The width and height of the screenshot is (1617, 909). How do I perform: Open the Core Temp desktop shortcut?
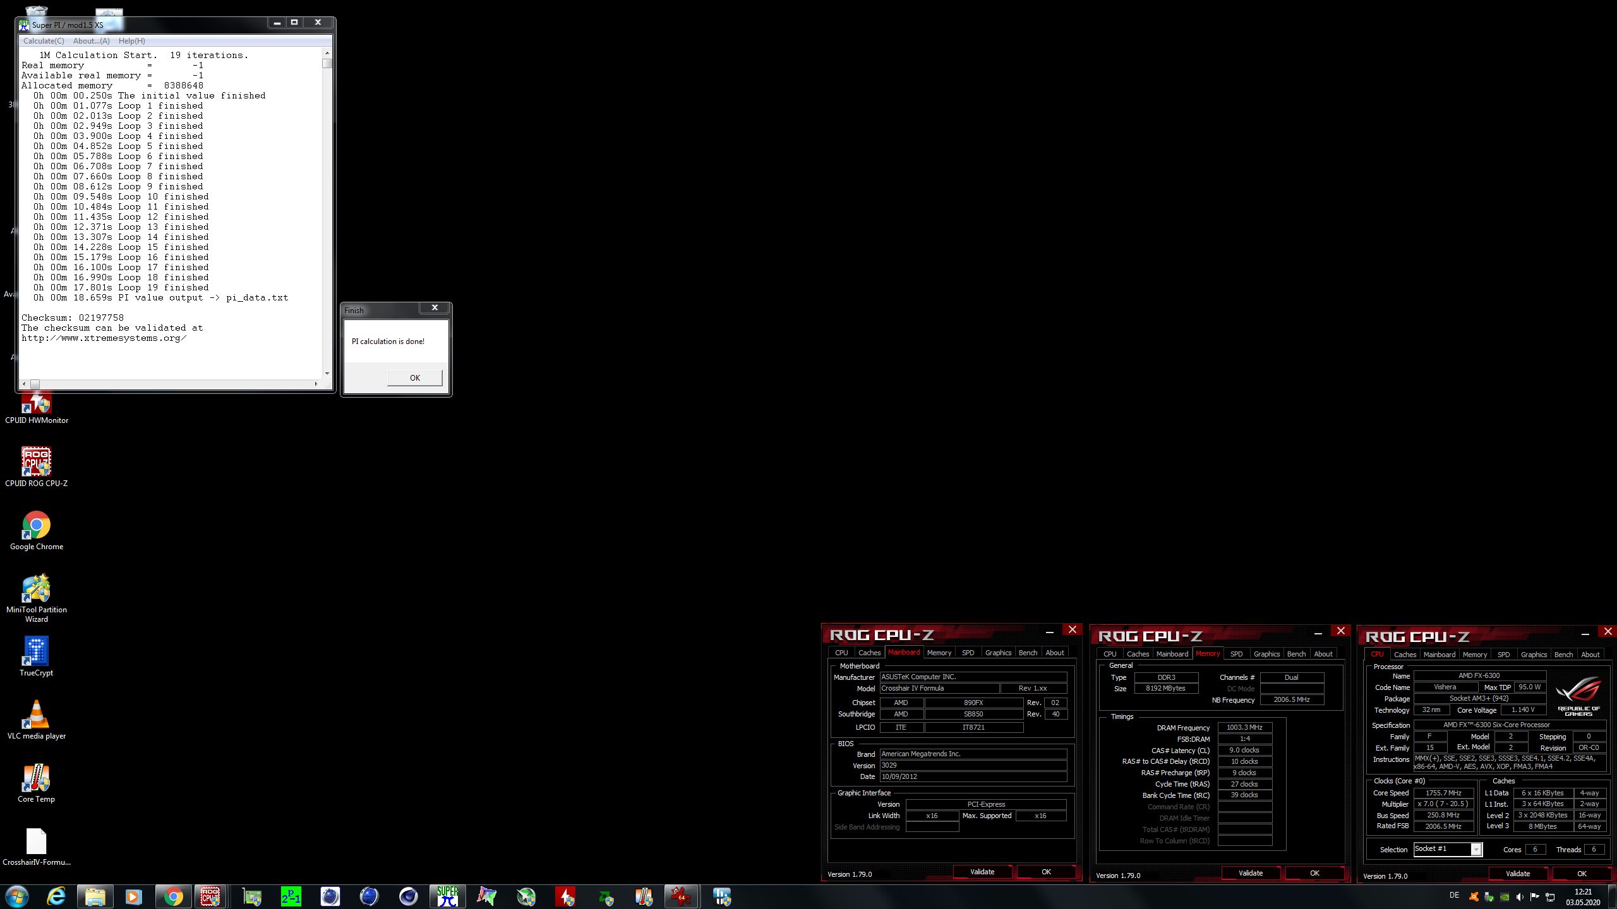pos(37,783)
